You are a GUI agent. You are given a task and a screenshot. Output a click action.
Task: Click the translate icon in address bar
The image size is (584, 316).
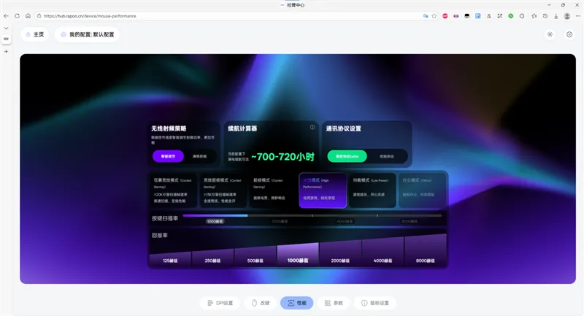(426, 15)
